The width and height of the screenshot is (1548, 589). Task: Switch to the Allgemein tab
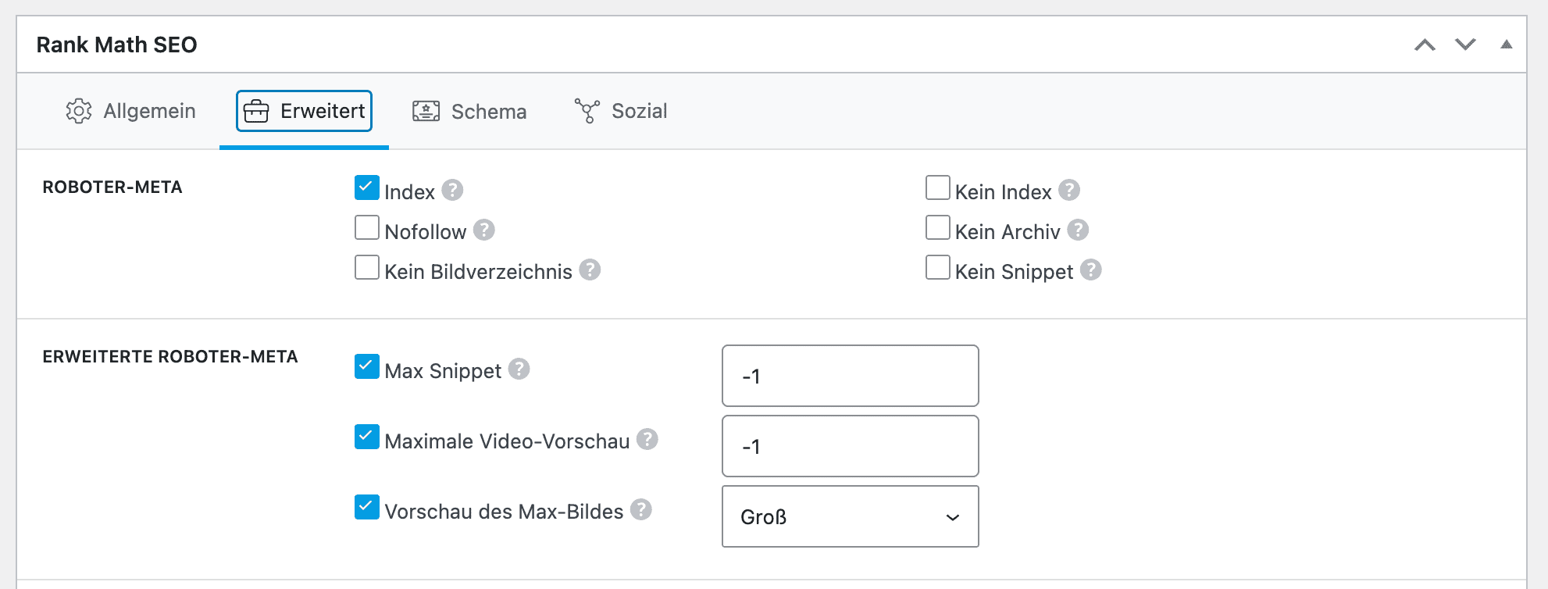click(130, 111)
